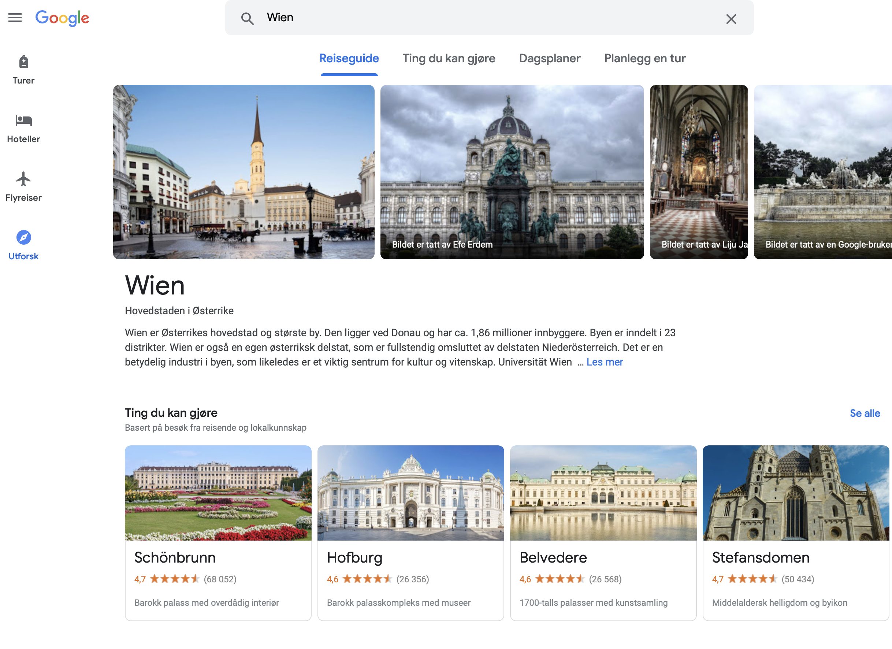
Task: Switch to the Ting du kan gjøre tab
Action: pyautogui.click(x=449, y=58)
